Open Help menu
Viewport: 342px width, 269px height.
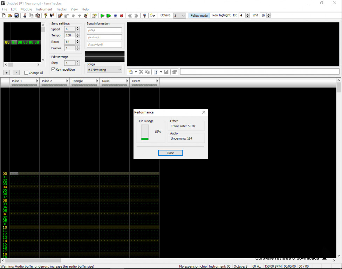tap(85, 9)
